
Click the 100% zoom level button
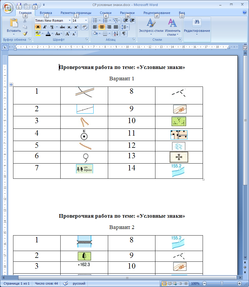coord(195,283)
